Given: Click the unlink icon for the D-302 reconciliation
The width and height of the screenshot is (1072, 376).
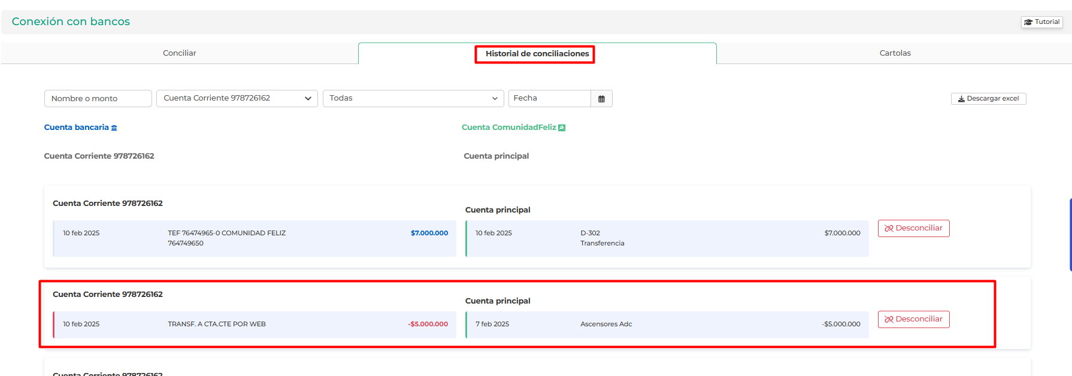Looking at the screenshot, I should [x=889, y=229].
